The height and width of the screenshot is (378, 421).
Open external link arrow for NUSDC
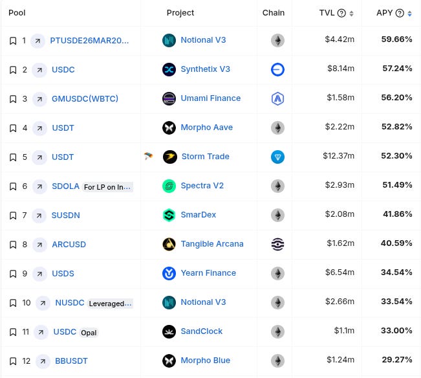click(43, 303)
